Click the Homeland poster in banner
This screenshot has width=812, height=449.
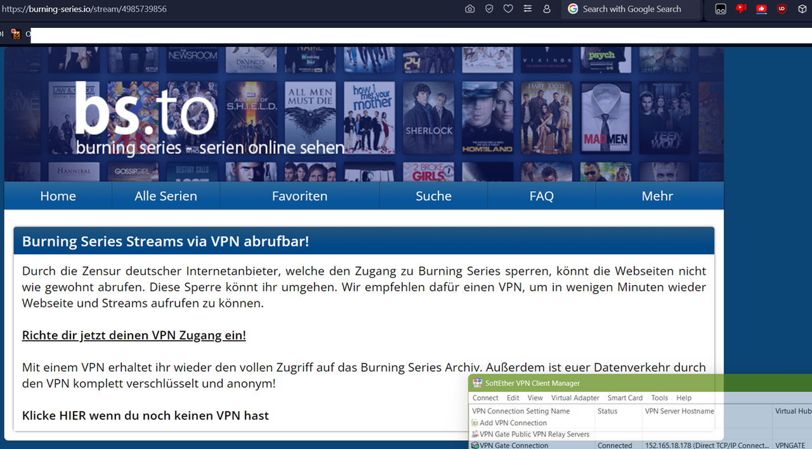pos(487,118)
